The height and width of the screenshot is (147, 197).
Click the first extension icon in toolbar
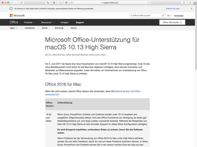coord(48,3)
